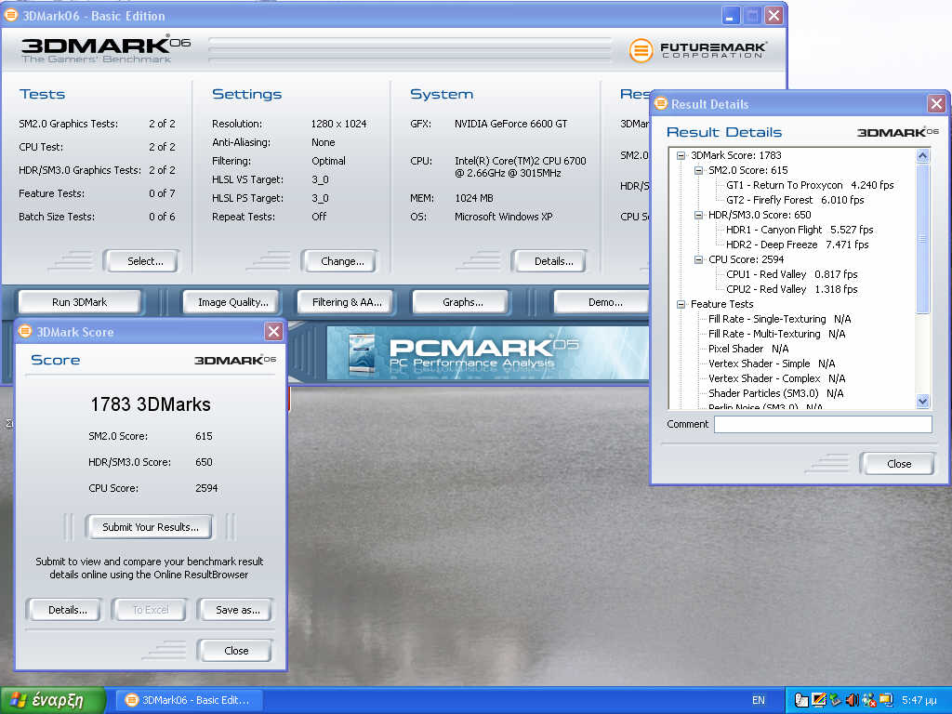
Task: Click the rightmost monitor tray icon before clock
Action: pos(886,700)
